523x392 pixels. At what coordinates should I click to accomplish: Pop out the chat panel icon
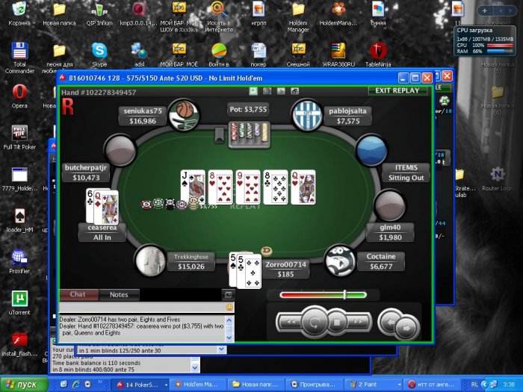tap(229, 295)
